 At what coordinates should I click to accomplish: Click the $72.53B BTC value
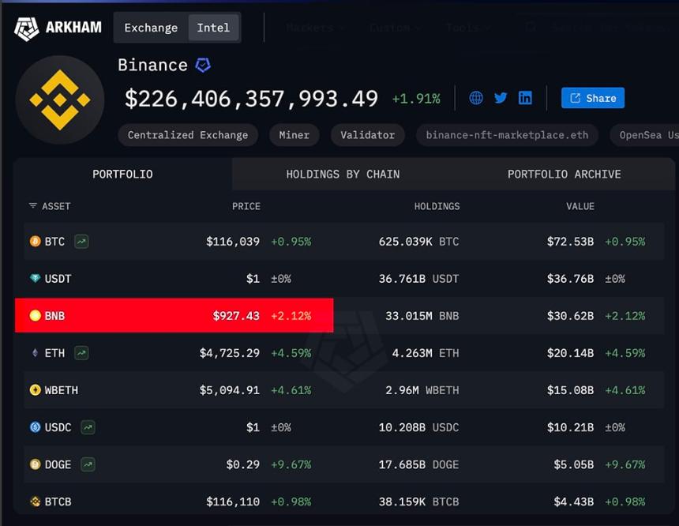pos(570,242)
